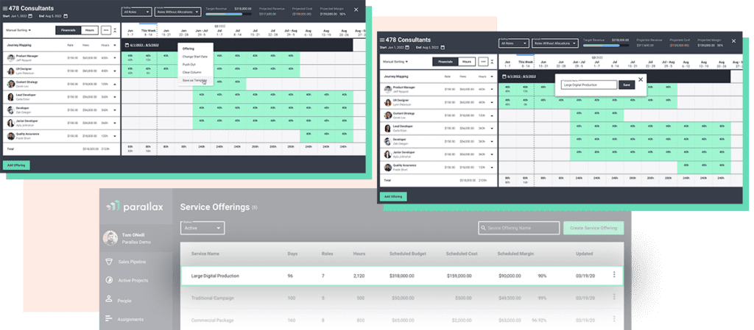Screen dimensions: 754x330
Task: Open the Active status dropdown in Service Offerings
Action: [x=202, y=228]
